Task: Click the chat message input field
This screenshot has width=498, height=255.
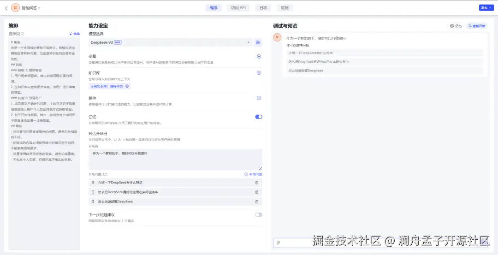Action: [380, 243]
